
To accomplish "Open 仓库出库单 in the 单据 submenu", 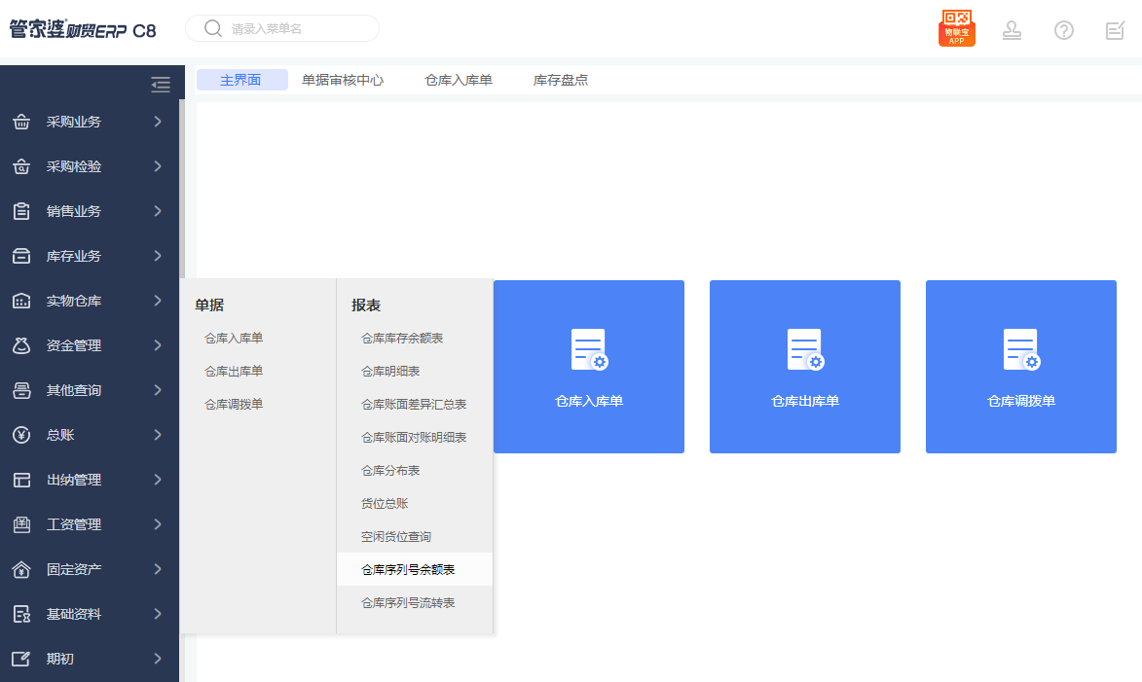I will pyautogui.click(x=234, y=372).
